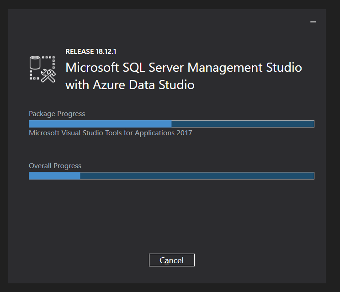
Task: Click the filled portion of Package Progress bar
Action: 100,124
